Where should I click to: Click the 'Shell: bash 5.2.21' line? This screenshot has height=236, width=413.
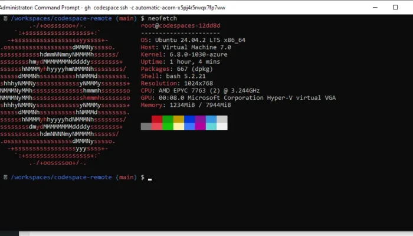(173, 76)
